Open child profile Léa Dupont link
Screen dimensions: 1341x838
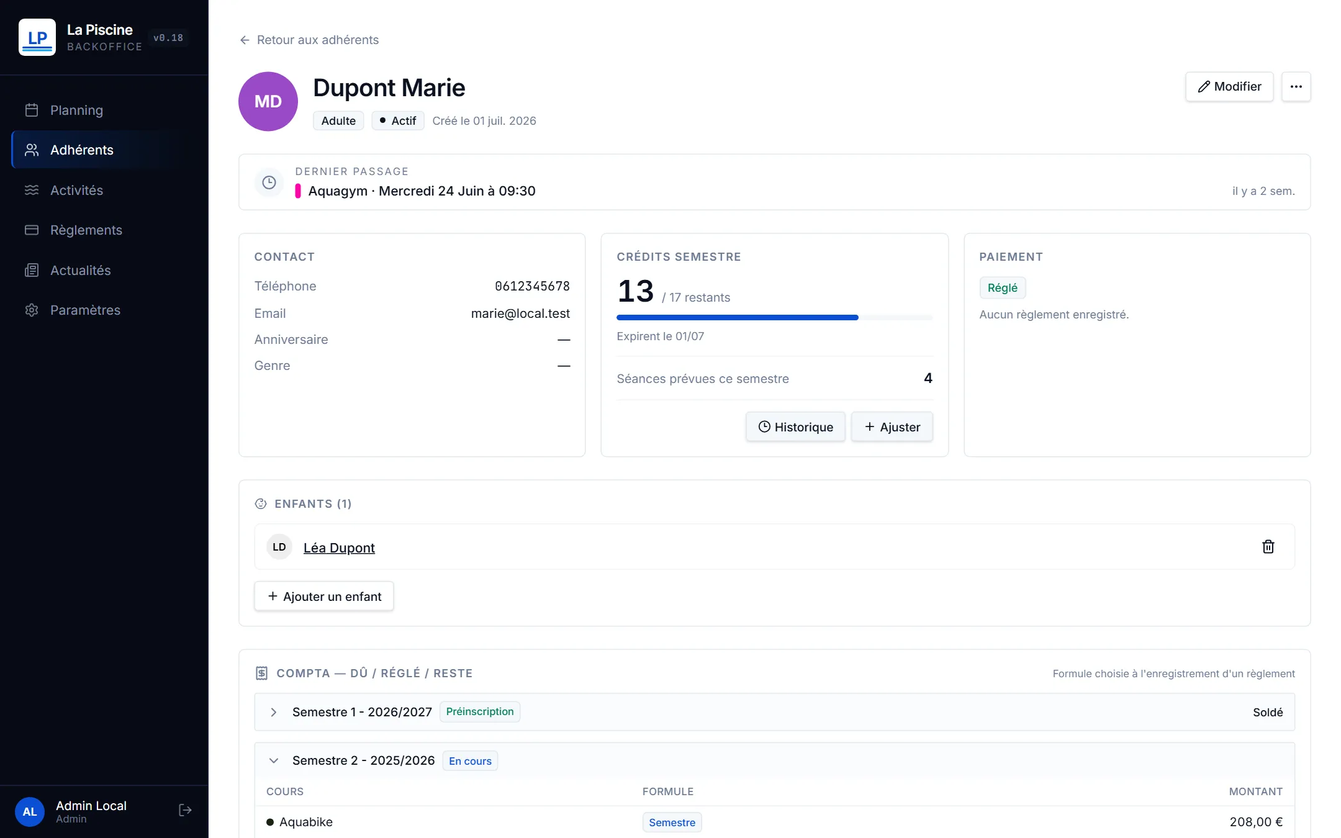(x=339, y=547)
